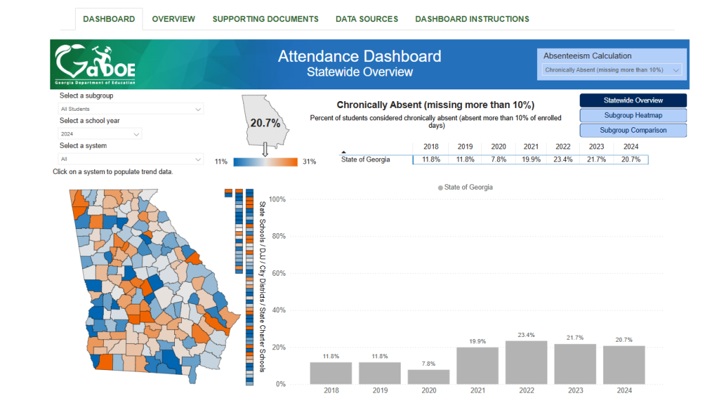Image resolution: width=705 pixels, height=403 pixels.
Task: Select the Statewide Overview button
Action: (x=633, y=100)
